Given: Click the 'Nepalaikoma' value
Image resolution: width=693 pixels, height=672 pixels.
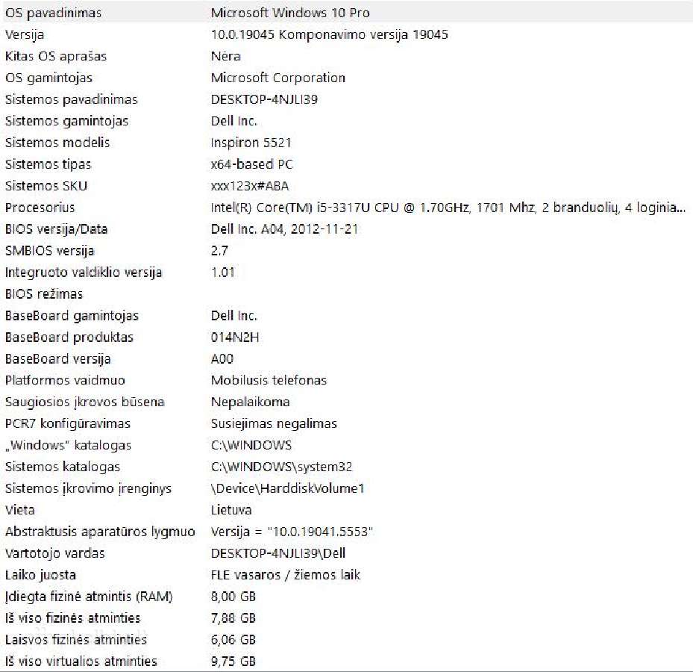Looking at the screenshot, I should tap(250, 402).
